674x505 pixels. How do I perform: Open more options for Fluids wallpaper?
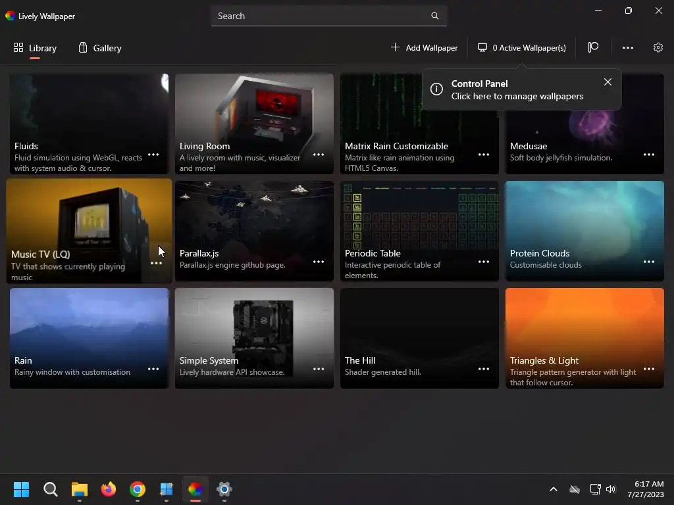tap(153, 155)
